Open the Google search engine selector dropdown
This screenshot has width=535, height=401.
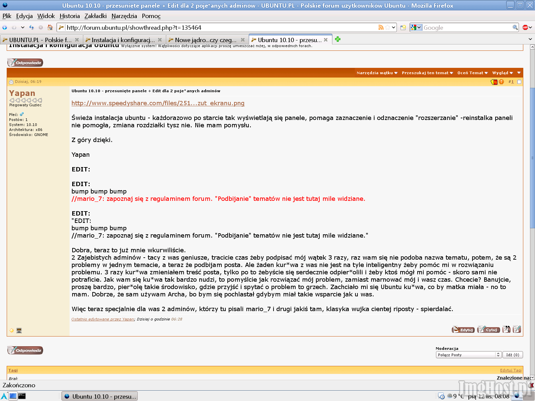416,27
